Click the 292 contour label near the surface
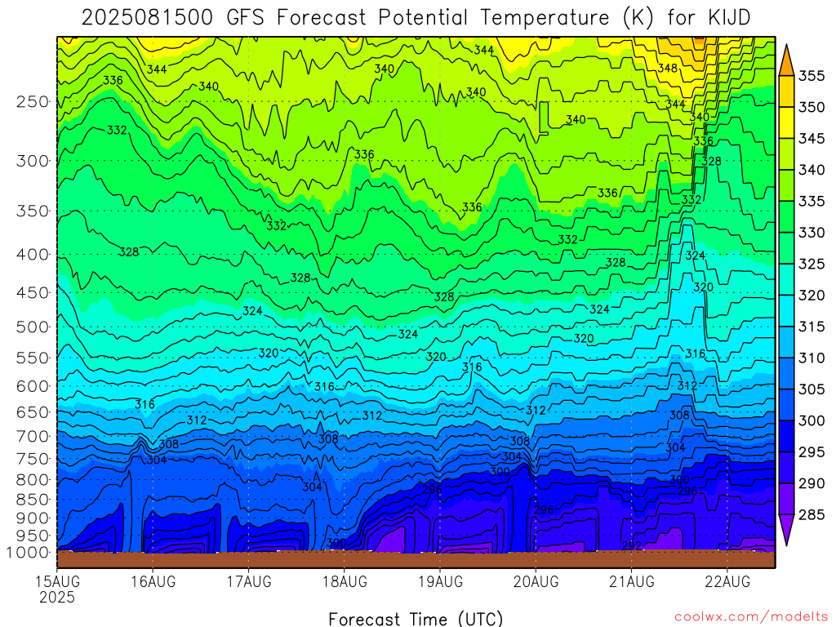 (631, 545)
